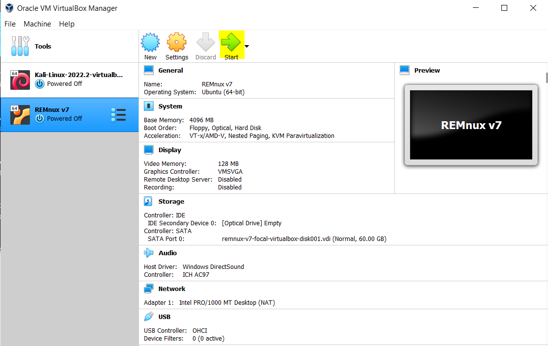The width and height of the screenshot is (548, 346).
Task: Click the Audio section icon
Action: click(x=148, y=253)
